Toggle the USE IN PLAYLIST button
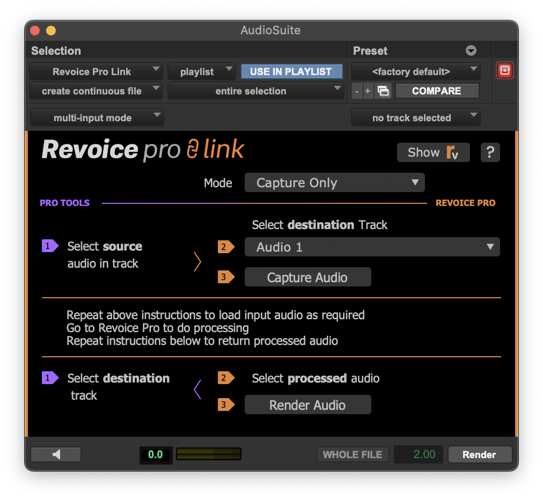 point(290,71)
